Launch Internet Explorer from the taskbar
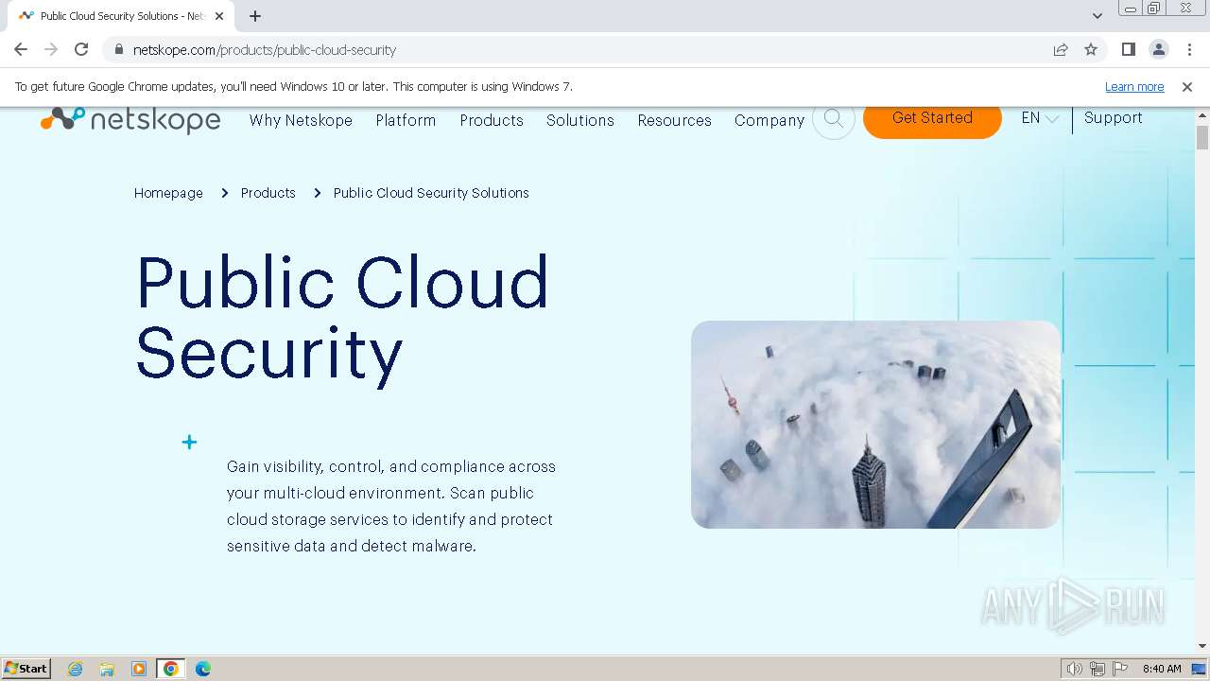Viewport: 1210px width, 681px height. (75, 669)
